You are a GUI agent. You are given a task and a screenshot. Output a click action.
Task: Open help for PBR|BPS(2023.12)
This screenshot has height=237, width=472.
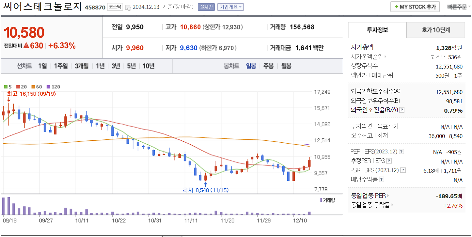[402, 170]
